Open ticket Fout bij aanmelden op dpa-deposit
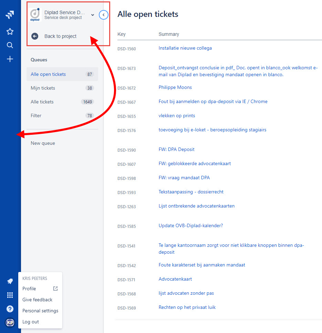The image size is (322, 333). [213, 101]
